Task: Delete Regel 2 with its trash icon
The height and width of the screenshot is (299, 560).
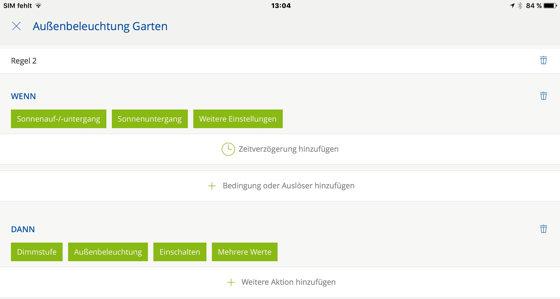Action: (543, 60)
